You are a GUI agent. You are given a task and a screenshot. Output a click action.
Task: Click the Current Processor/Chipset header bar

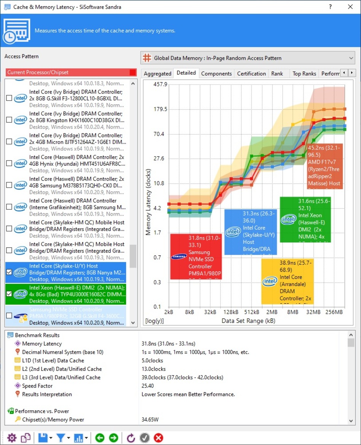pyautogui.click(x=71, y=72)
